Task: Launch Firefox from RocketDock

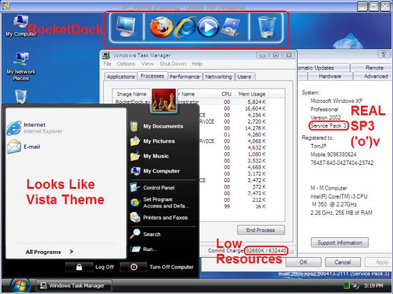Action: [161, 27]
